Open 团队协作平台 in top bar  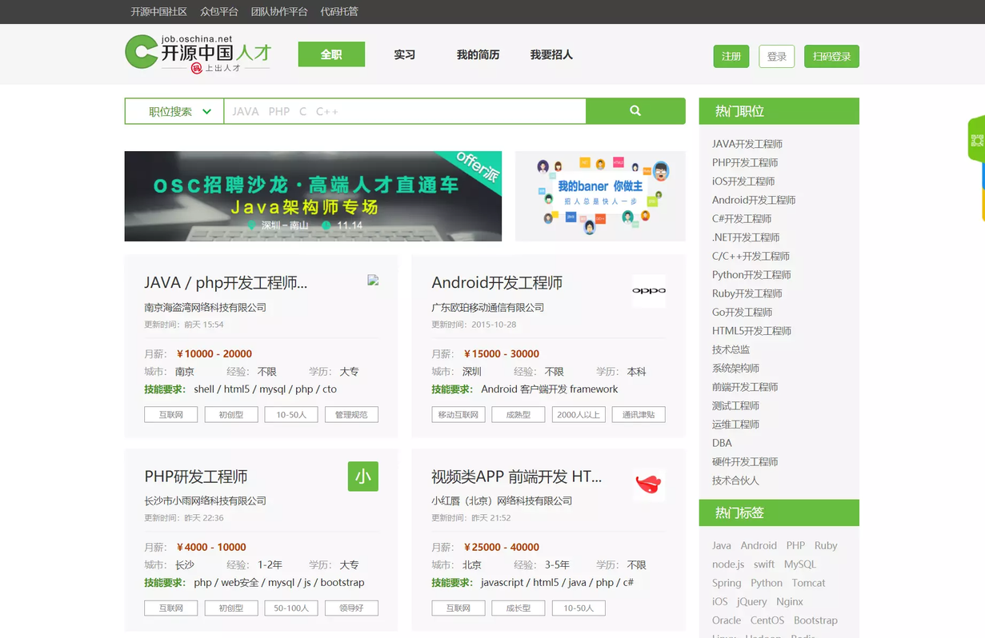tap(279, 11)
